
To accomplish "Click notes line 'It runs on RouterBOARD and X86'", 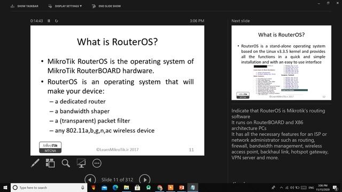I will tap(267, 122).
